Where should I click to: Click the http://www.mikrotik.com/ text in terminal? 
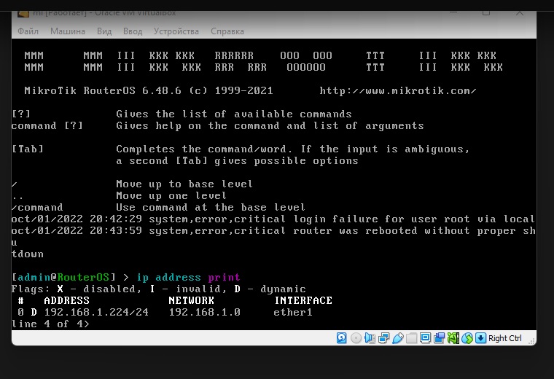pos(398,91)
